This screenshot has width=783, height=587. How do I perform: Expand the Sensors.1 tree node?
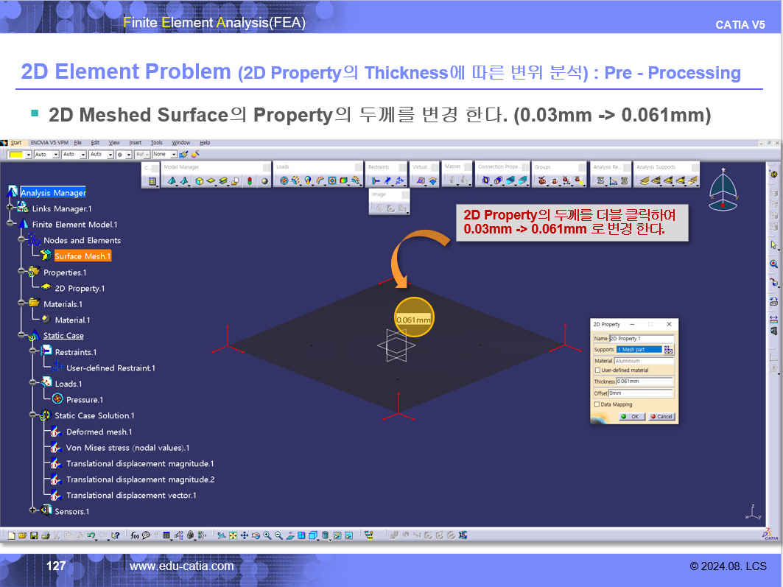[33, 510]
